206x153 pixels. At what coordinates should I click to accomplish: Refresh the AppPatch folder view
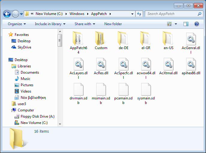coord(139,14)
